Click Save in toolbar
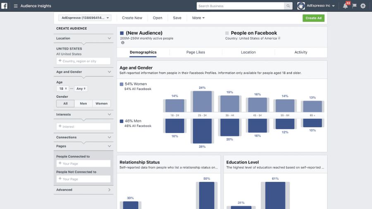Image resolution: width=372 pixels, height=209 pixels. point(177,18)
